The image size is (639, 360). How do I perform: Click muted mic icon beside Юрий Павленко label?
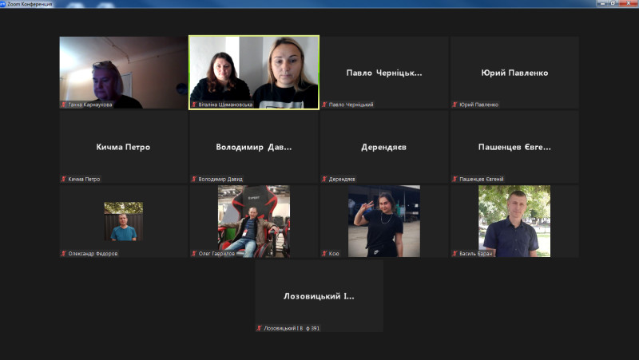click(455, 105)
